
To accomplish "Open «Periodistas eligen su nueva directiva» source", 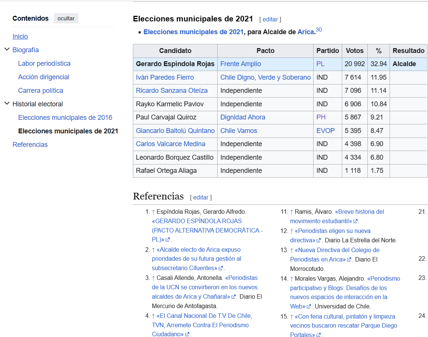I will [330, 236].
